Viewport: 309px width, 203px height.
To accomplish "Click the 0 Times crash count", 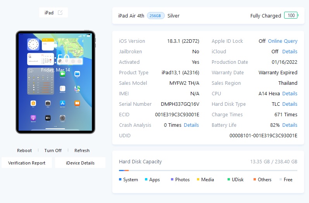I will pos(173,125).
